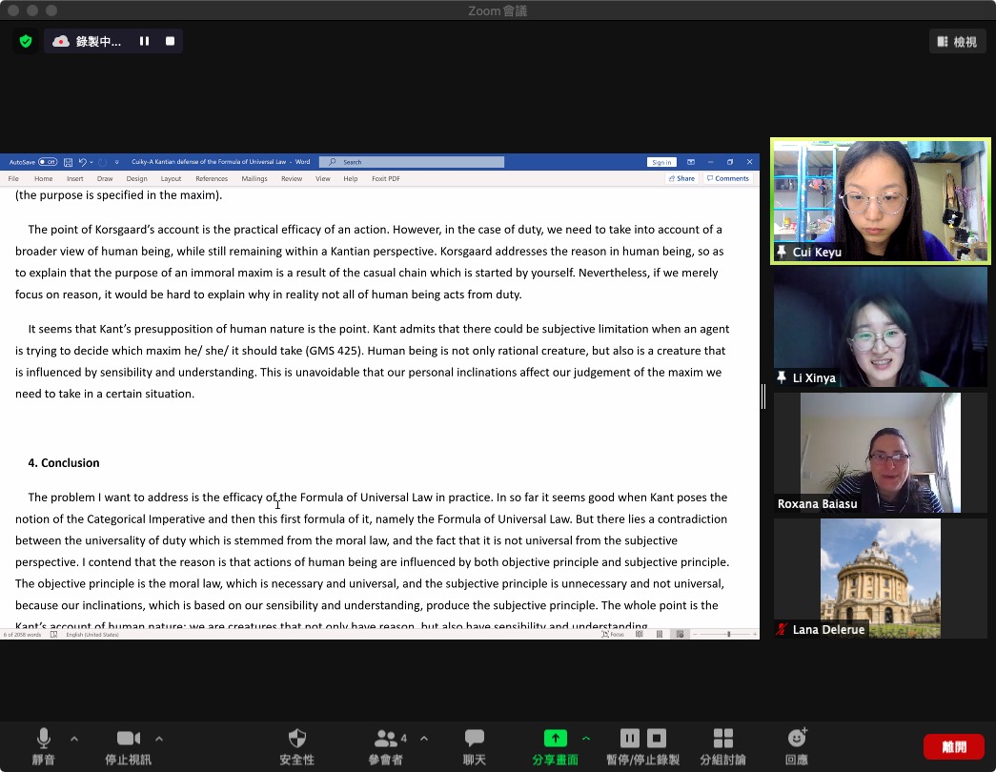Open the participants panel
996x772 pixels.
pos(386,739)
